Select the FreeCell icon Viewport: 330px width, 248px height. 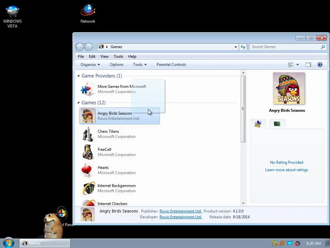(88, 152)
